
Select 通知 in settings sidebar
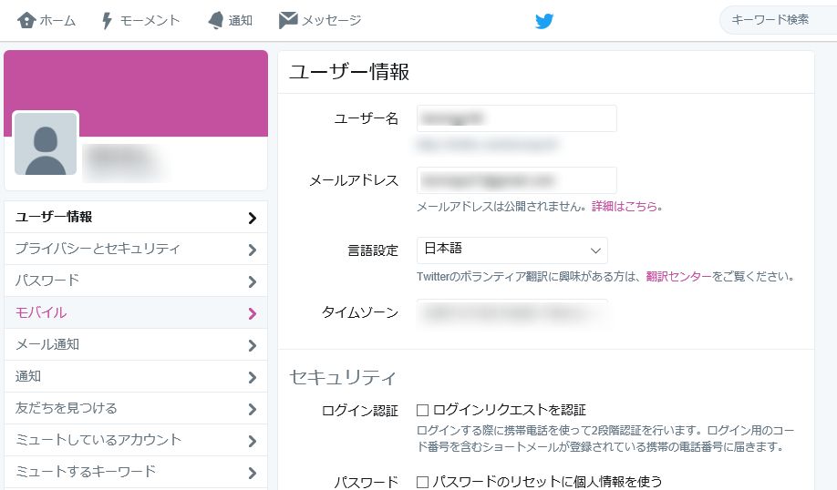136,376
